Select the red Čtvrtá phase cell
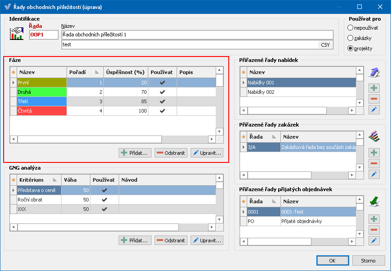Image resolution: width=391 pixels, height=271 pixels. tap(42, 111)
